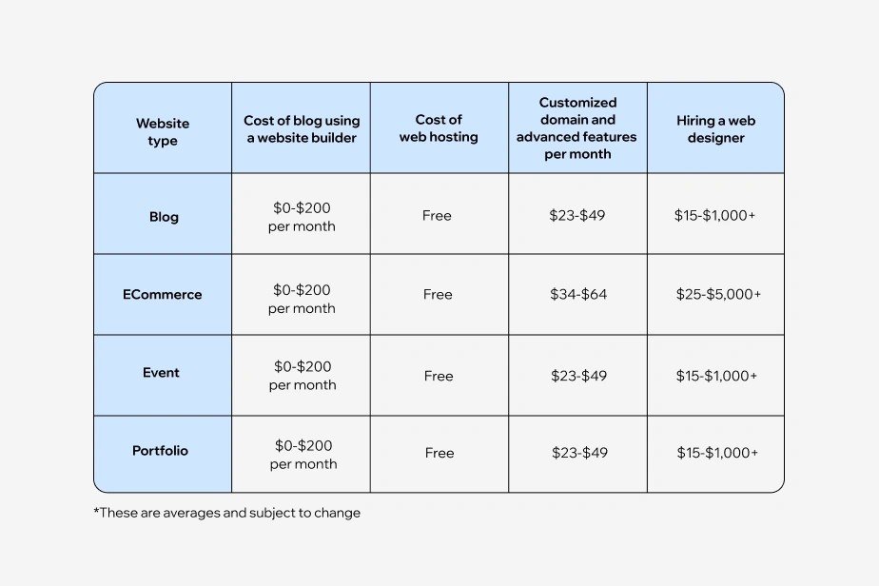Click the 'ECommerce' row label

click(x=163, y=295)
